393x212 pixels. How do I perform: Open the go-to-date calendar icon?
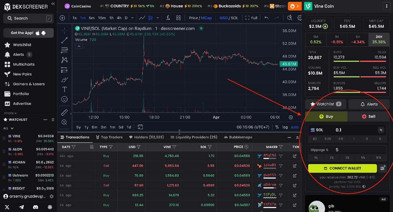coord(140,127)
